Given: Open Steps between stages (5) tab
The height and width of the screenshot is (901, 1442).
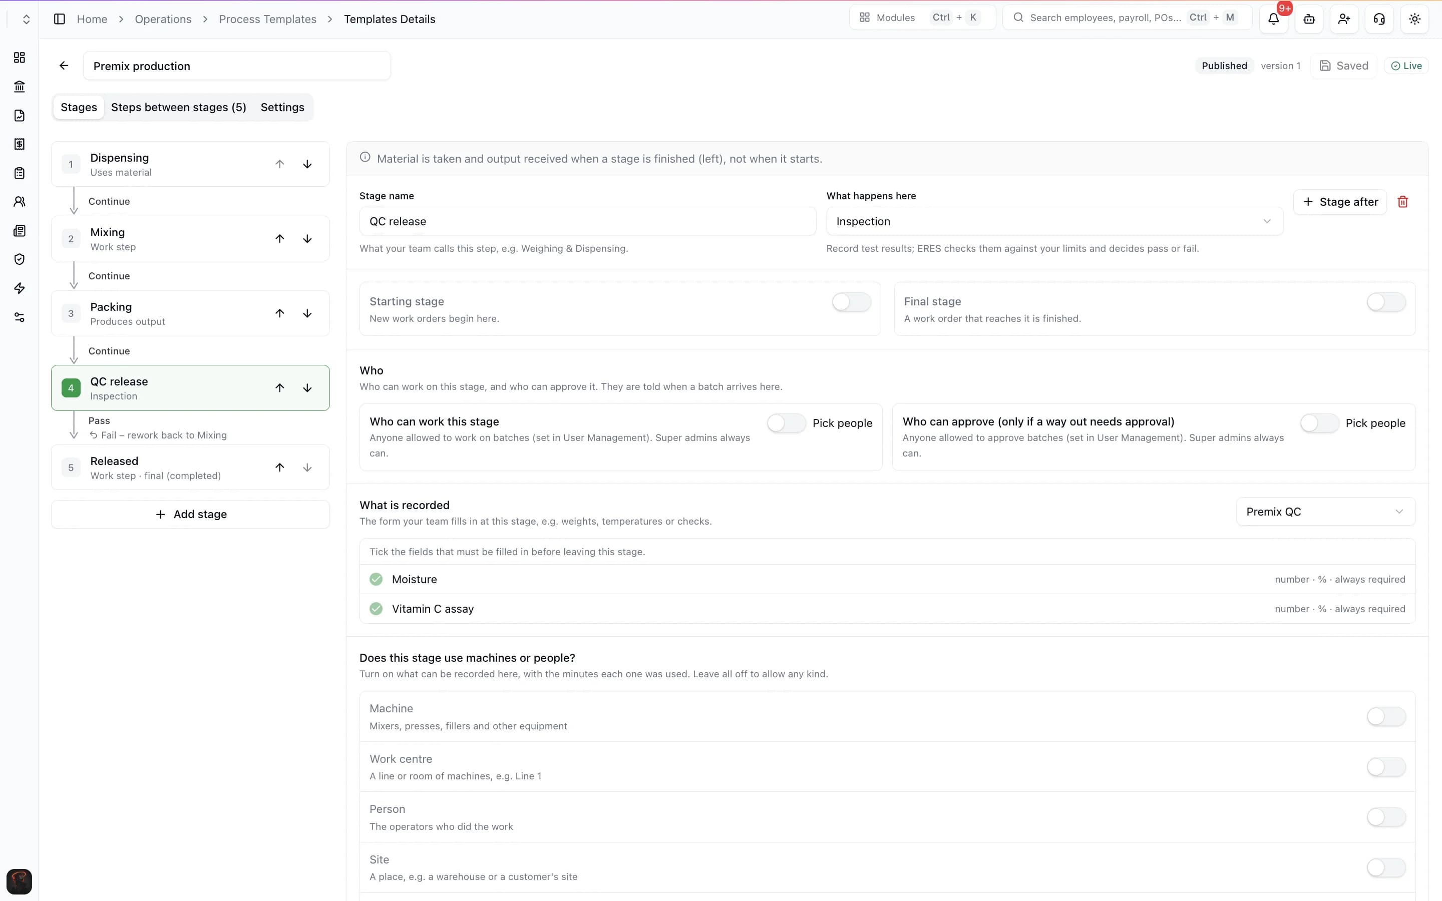Looking at the screenshot, I should [179, 107].
